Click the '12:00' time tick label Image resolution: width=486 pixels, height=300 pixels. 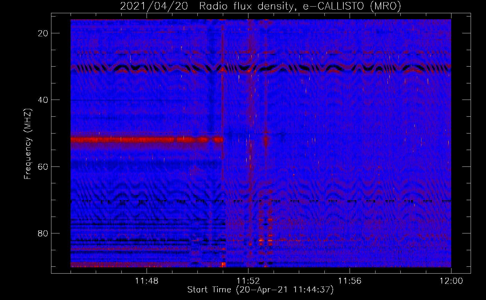click(x=451, y=281)
